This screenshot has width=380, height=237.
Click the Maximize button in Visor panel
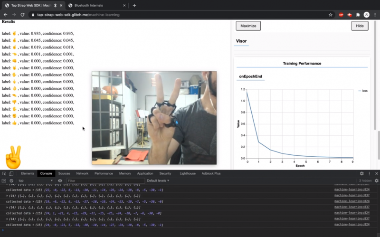(x=248, y=26)
